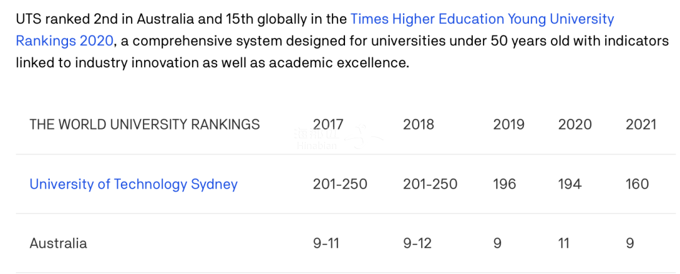Click the Australia 9-12 rank cell
Image resolution: width=680 pixels, height=274 pixels.
click(x=417, y=243)
